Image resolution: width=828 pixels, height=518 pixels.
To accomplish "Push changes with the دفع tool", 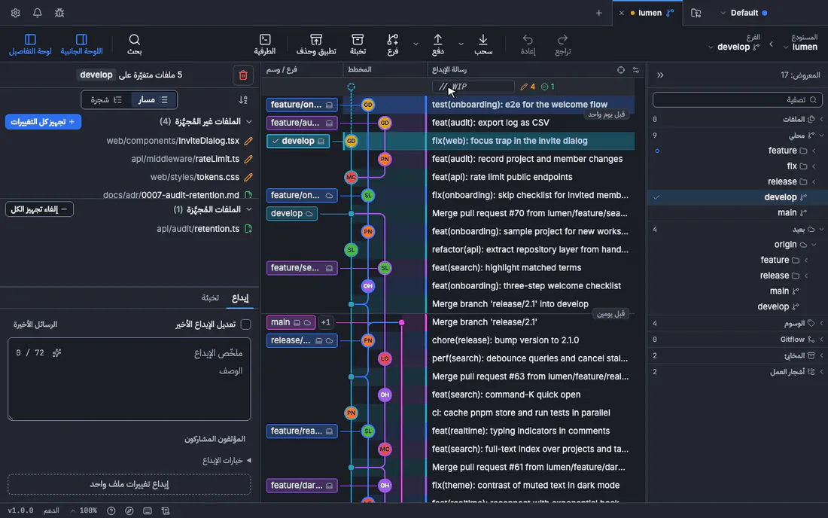I will tap(438, 44).
